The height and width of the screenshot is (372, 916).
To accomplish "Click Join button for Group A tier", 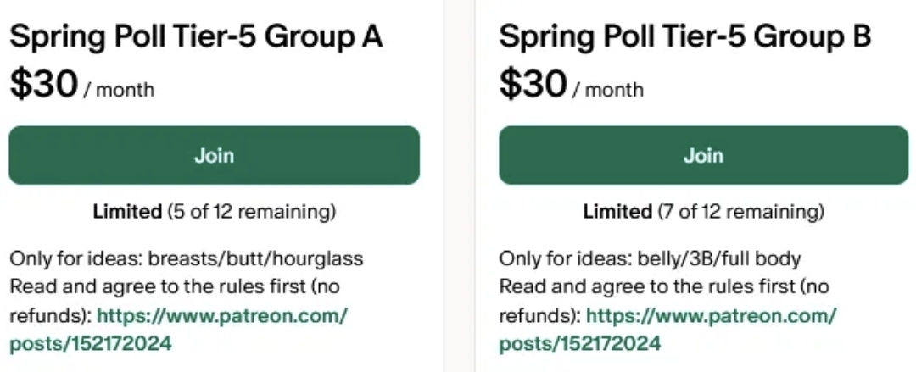I will (x=214, y=155).
